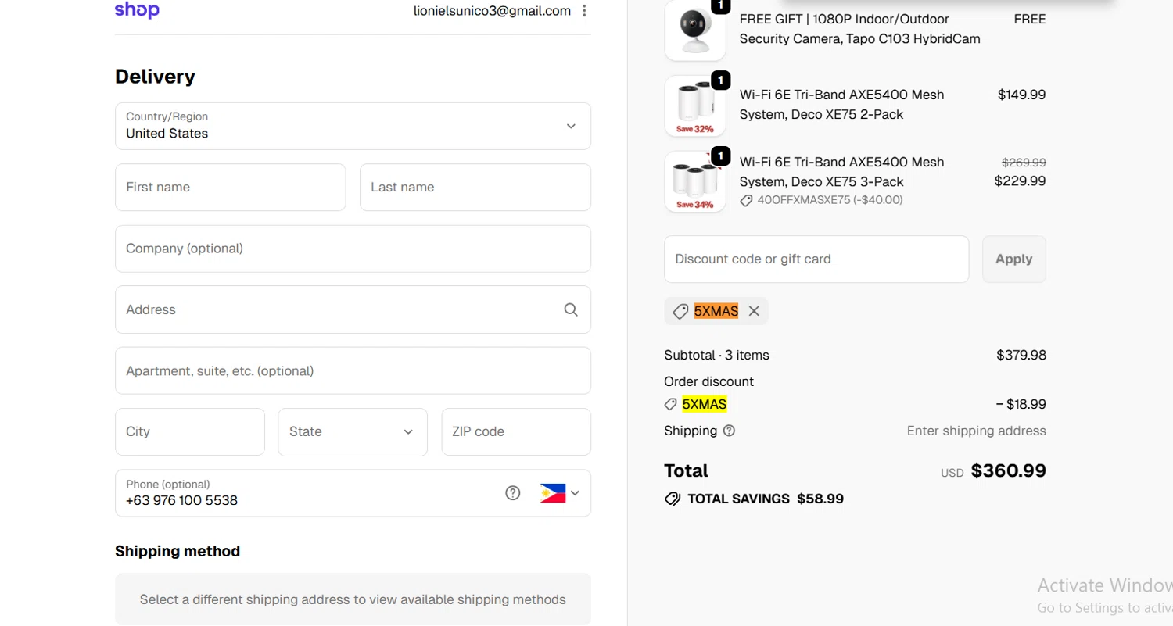Click the Subtotal $379.98 amount
1173x626 pixels.
point(1021,355)
